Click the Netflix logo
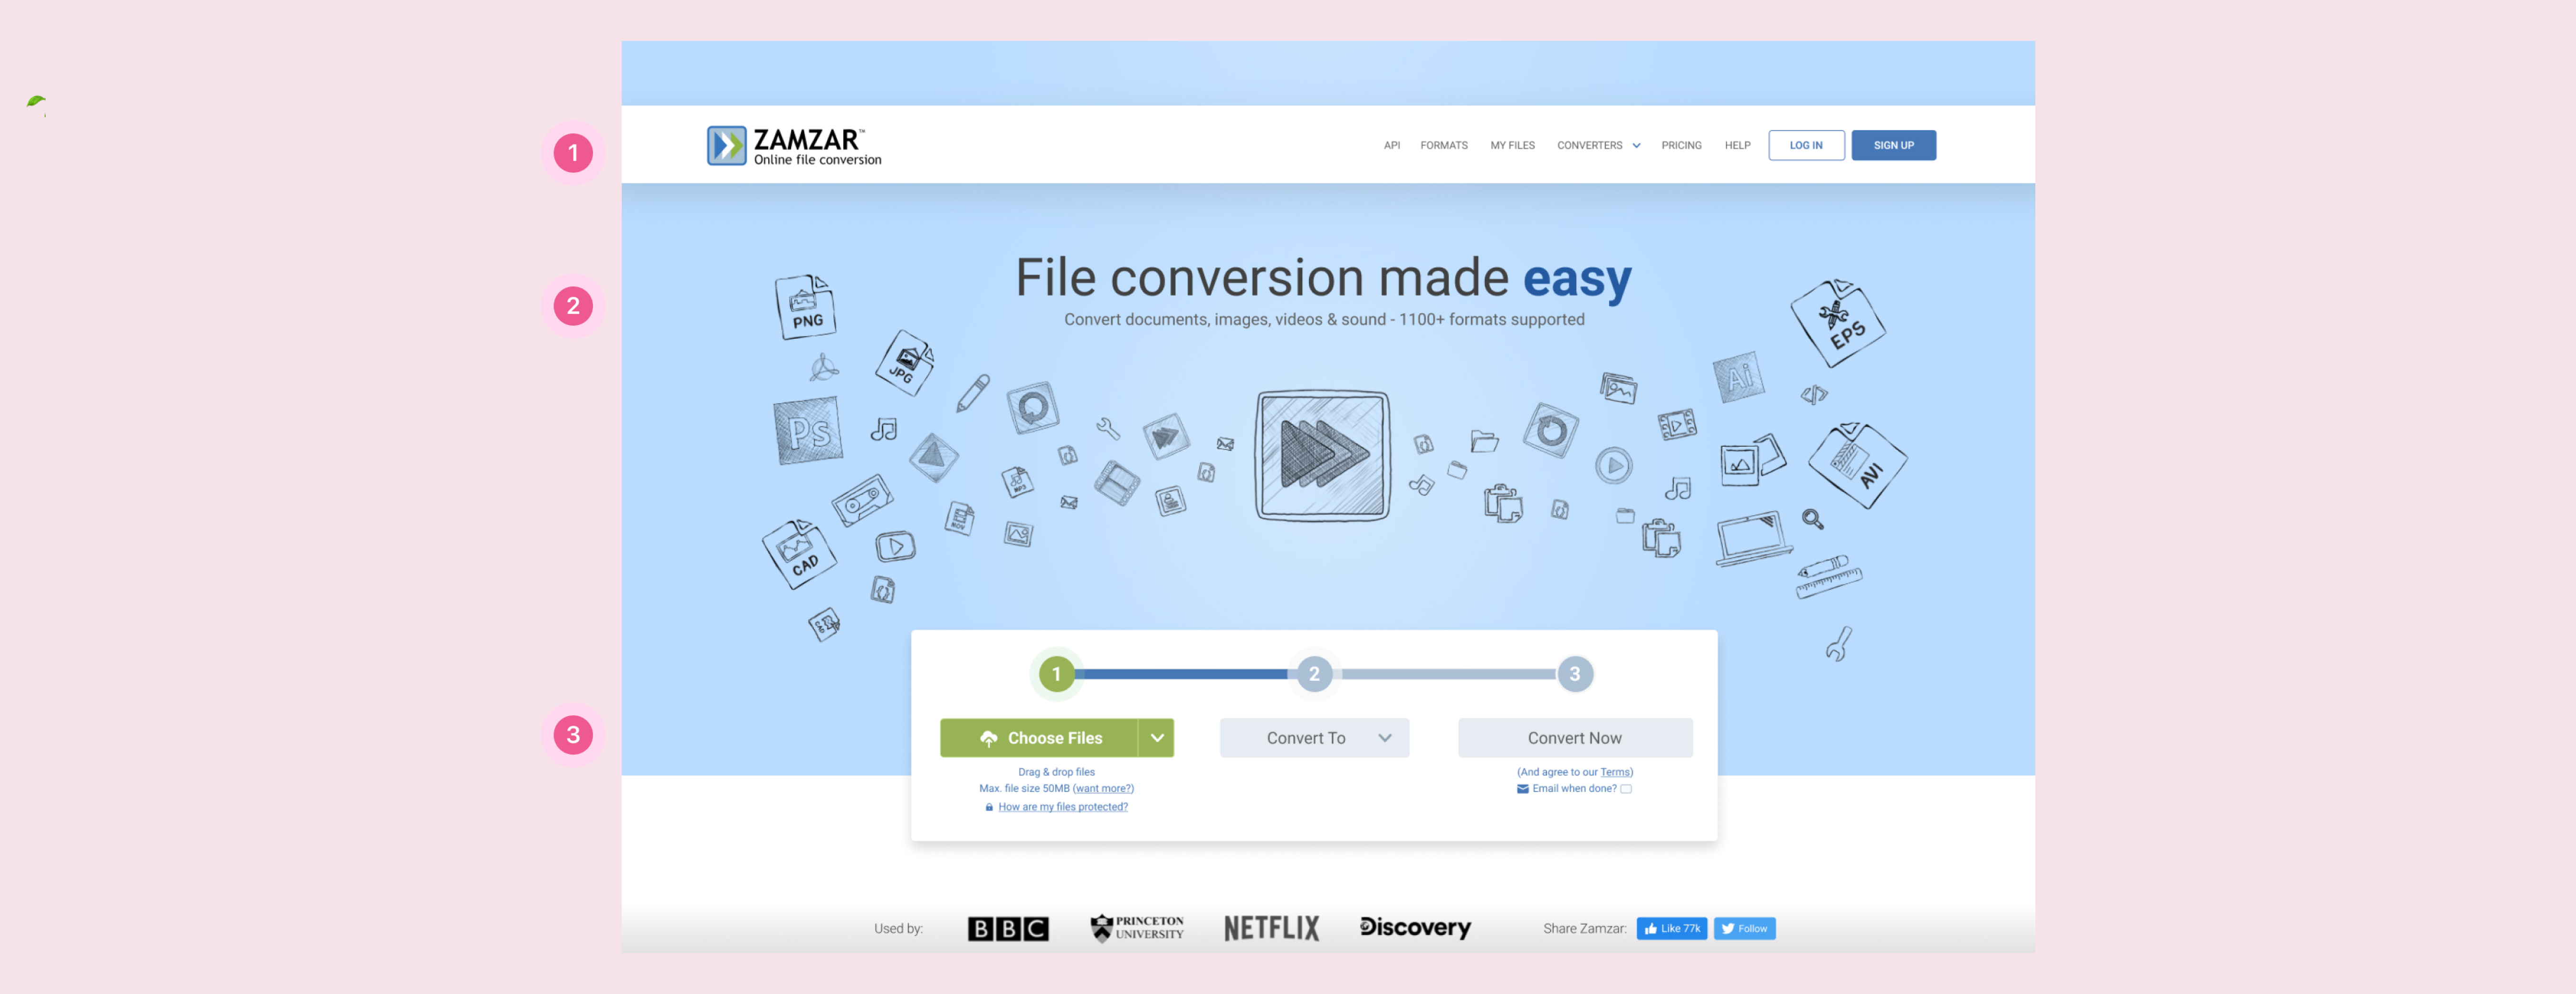The height and width of the screenshot is (994, 2576). [x=1271, y=927]
